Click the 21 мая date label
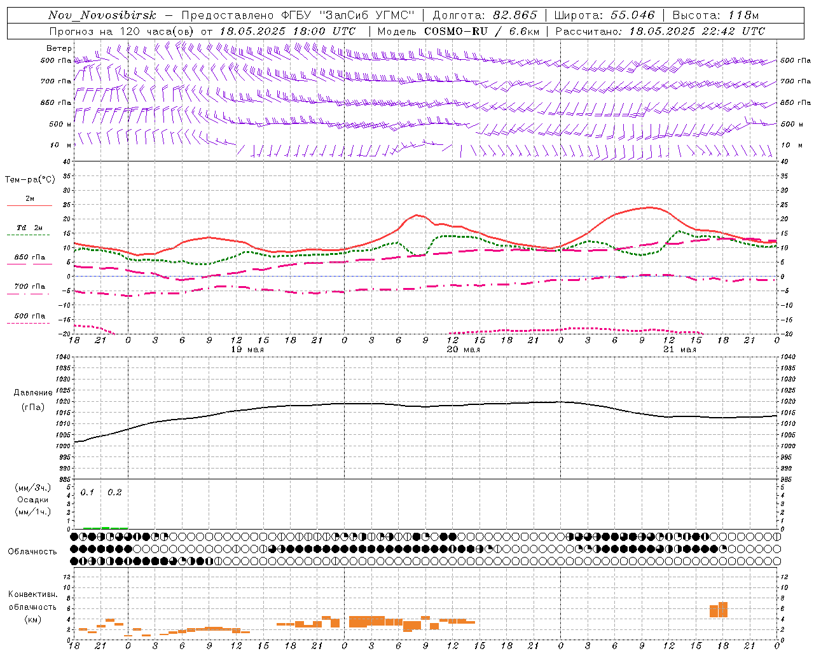Image resolution: width=814 pixels, height=651 pixels. 679,350
